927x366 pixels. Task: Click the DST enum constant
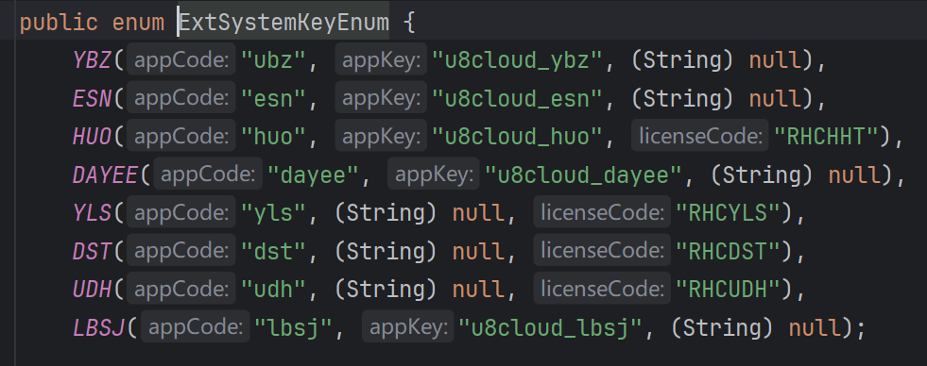point(93,252)
